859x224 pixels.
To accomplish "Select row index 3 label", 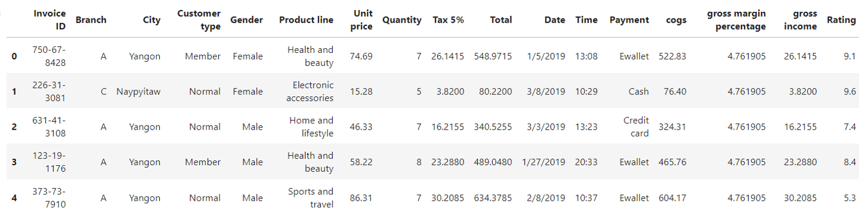I will click(14, 162).
